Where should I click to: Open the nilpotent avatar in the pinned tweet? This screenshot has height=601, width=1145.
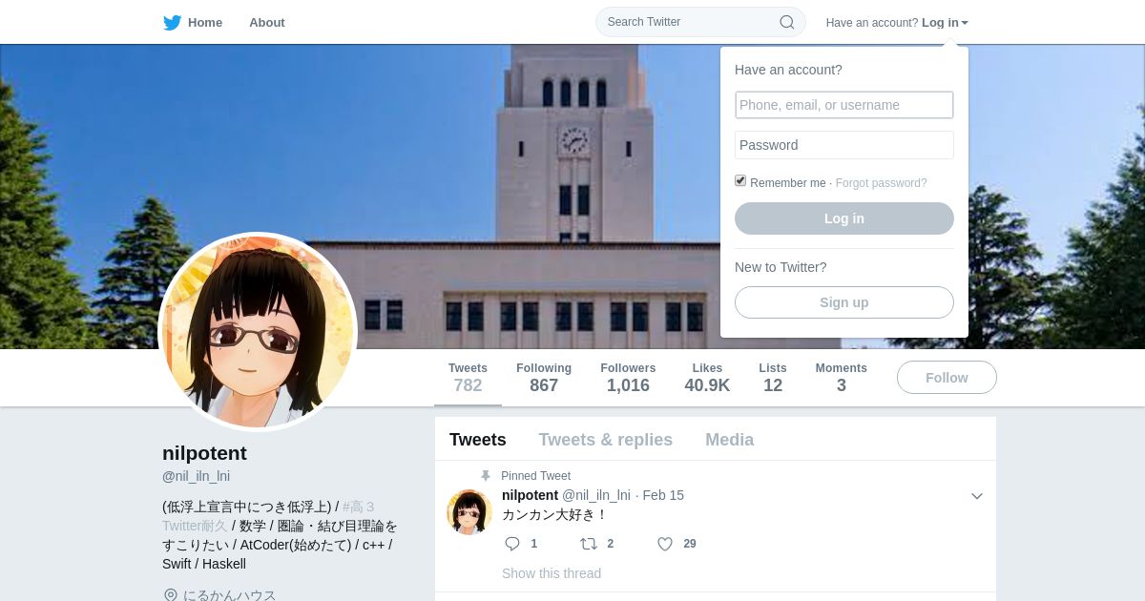pyautogui.click(x=469, y=512)
